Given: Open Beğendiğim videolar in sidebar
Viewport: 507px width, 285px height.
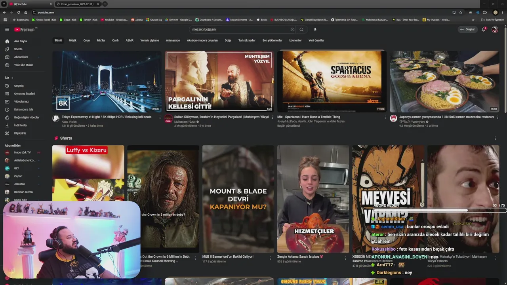Looking at the screenshot, I should [27, 117].
